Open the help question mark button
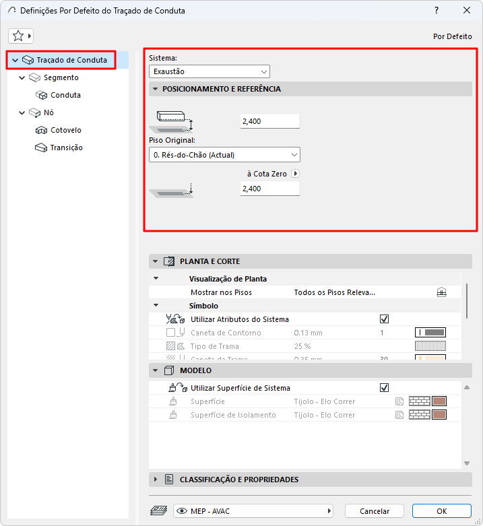This screenshot has width=483, height=526. point(437,10)
